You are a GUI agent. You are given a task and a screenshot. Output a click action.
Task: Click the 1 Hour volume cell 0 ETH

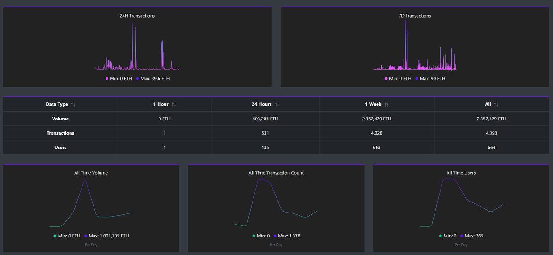pyautogui.click(x=165, y=119)
